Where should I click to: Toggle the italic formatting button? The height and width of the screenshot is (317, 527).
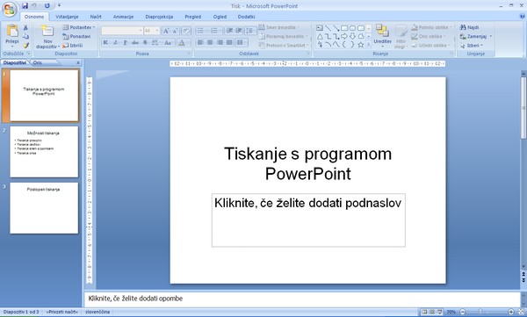(x=115, y=42)
